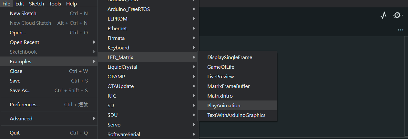Viewport: 408px width, 139px height.
Task: Open the Sketch menu
Action: coord(36,4)
